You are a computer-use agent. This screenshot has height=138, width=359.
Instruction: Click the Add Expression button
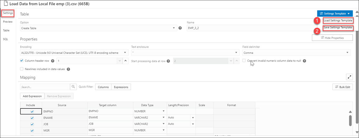(32, 96)
